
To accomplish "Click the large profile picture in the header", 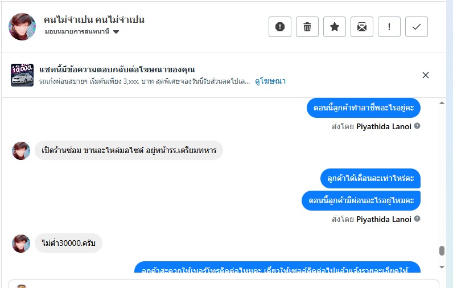I will (23, 26).
